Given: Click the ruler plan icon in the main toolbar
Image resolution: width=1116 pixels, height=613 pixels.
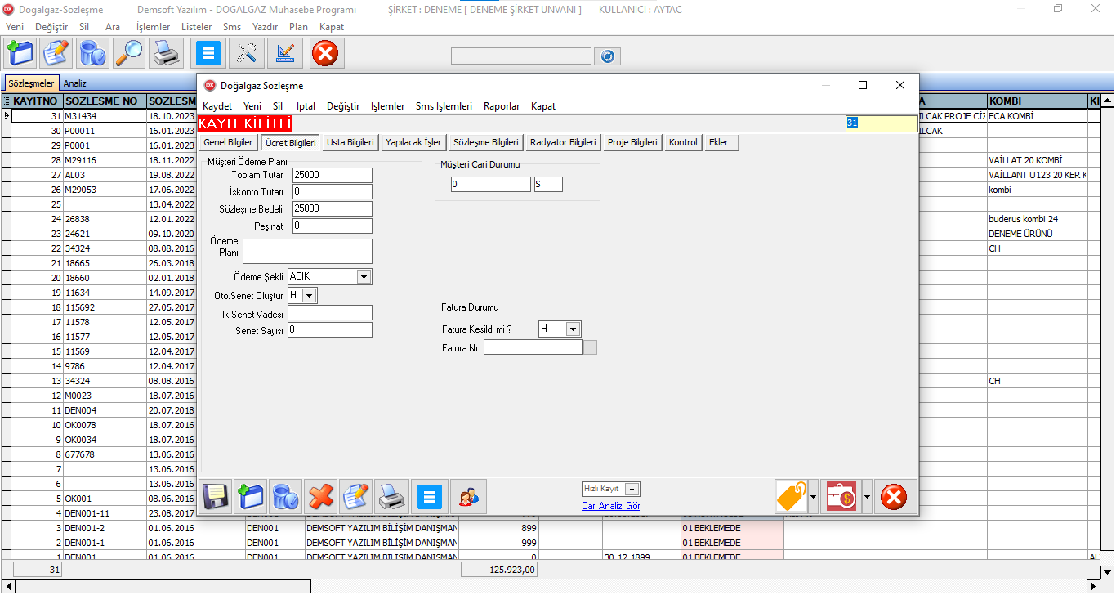Looking at the screenshot, I should (x=285, y=53).
